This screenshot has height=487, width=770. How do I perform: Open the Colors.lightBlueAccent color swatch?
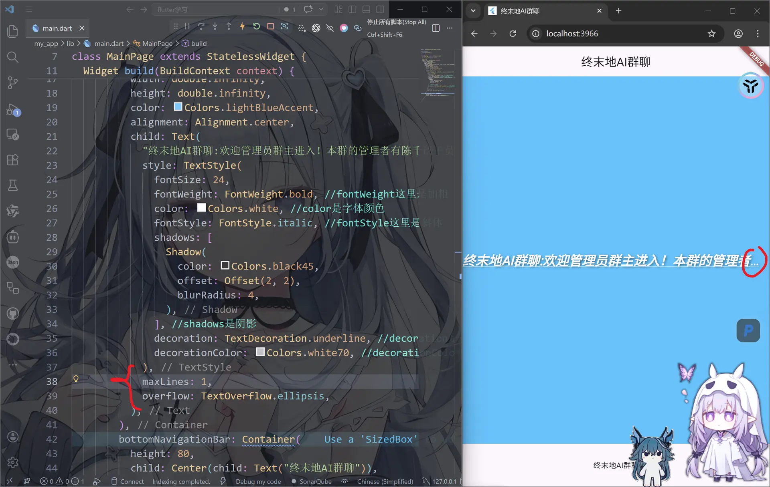click(178, 107)
